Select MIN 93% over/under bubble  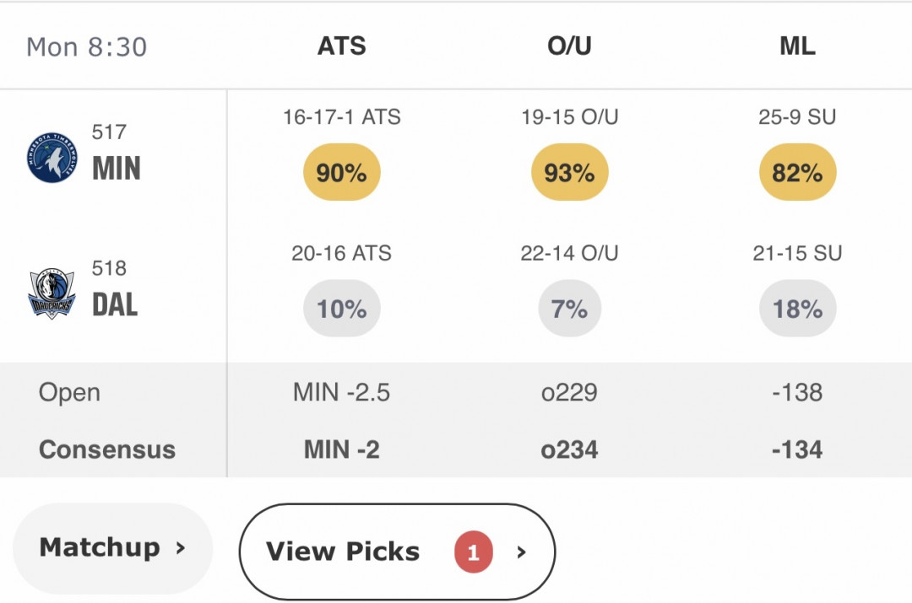pyautogui.click(x=570, y=172)
